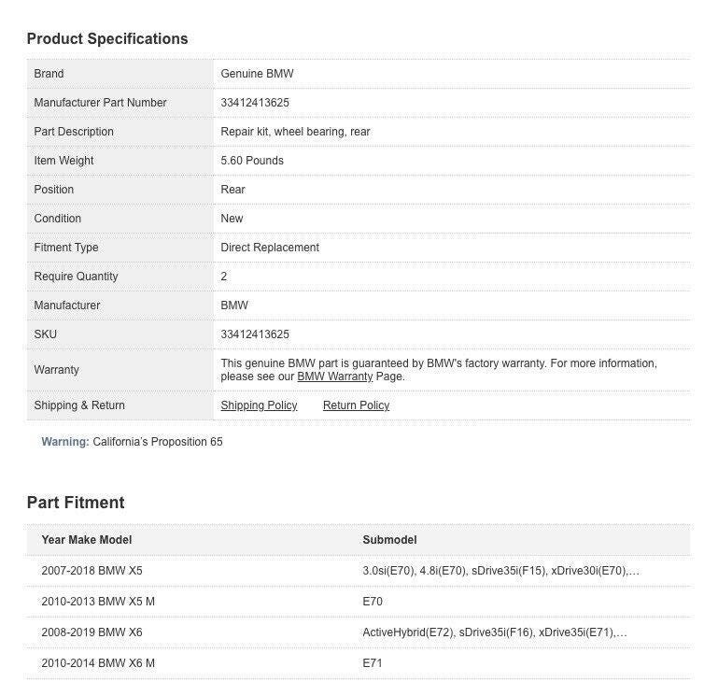Image resolution: width=704 pixels, height=696 pixels.
Task: Click the Genuine BMW brand value
Action: [257, 74]
